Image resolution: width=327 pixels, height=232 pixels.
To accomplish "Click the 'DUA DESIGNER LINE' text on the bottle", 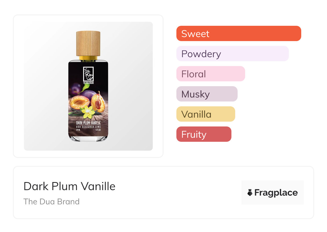I will tap(88, 126).
